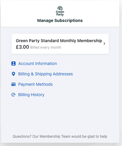Click the £3.00 price amount
122x146 pixels.
click(x=23, y=47)
